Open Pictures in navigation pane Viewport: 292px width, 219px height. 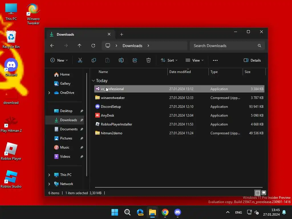[65, 138]
